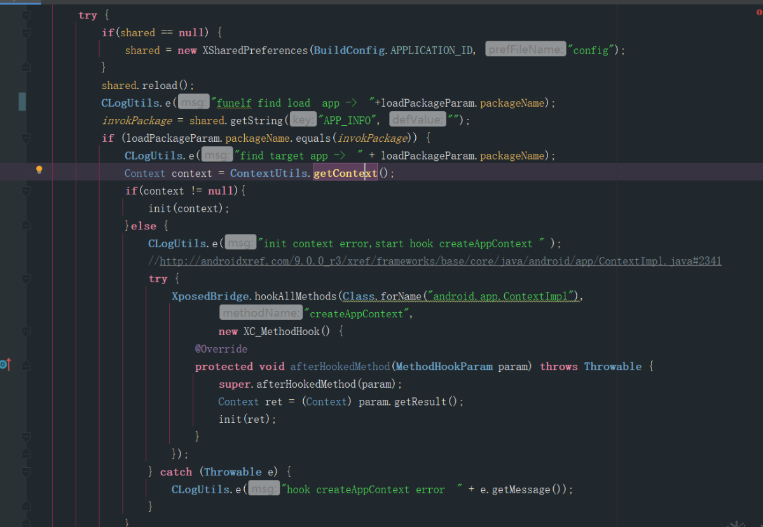The height and width of the screenshot is (527, 763).
Task: Click init(ret) call
Action: pos(247,420)
